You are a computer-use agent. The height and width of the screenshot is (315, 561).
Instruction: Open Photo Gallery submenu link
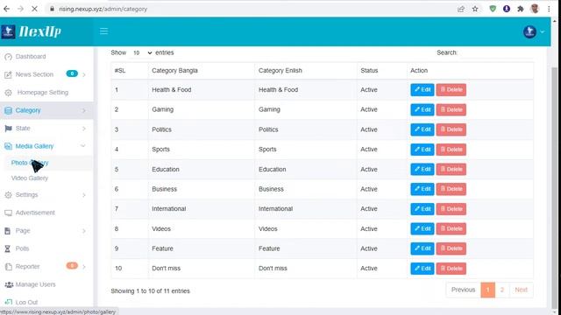(x=30, y=163)
